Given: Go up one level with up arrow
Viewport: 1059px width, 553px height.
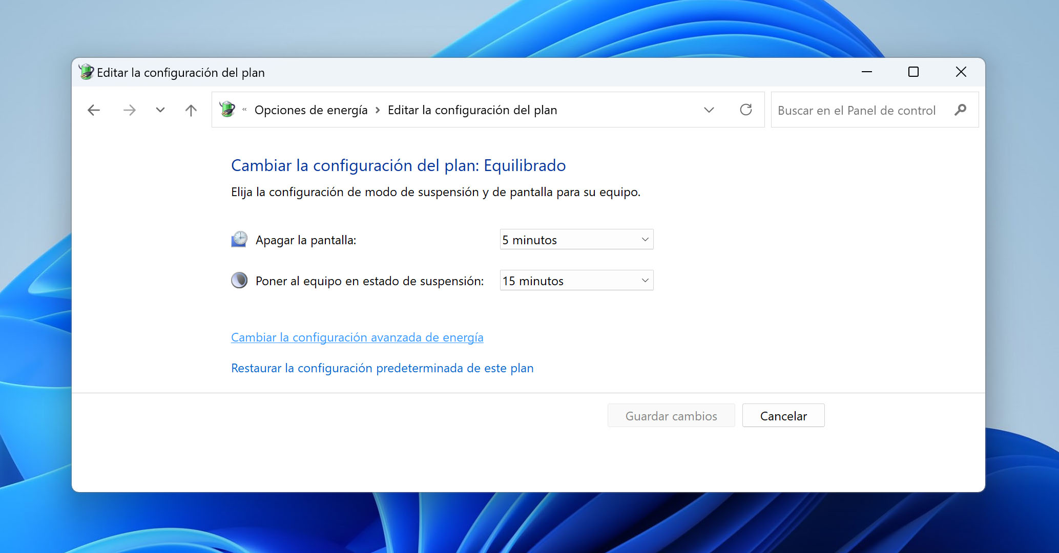Looking at the screenshot, I should point(191,110).
